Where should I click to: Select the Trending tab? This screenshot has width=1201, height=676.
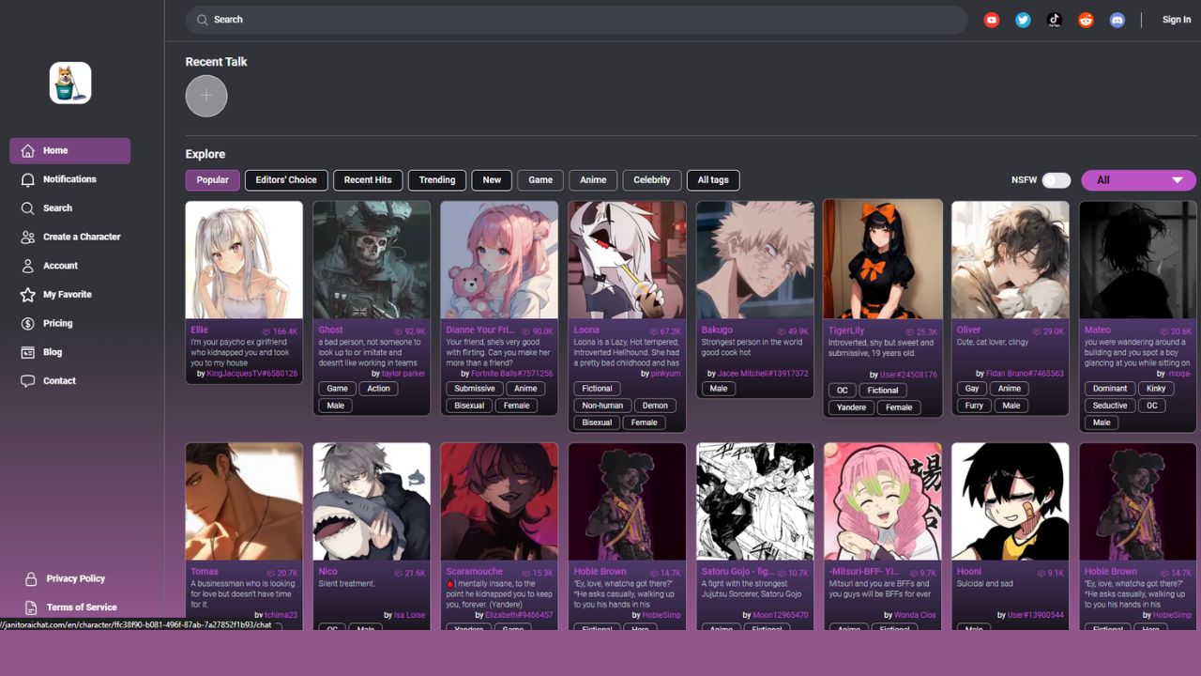click(x=437, y=180)
